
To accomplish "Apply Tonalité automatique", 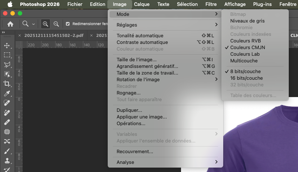I will click(165, 35).
